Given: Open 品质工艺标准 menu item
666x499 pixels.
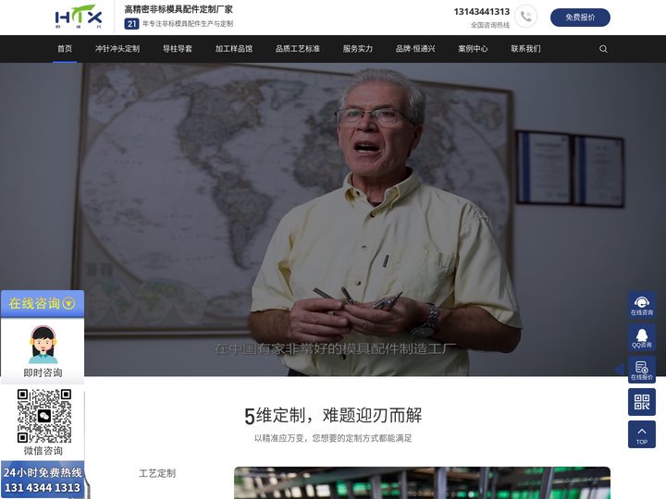Looking at the screenshot, I should (297, 49).
